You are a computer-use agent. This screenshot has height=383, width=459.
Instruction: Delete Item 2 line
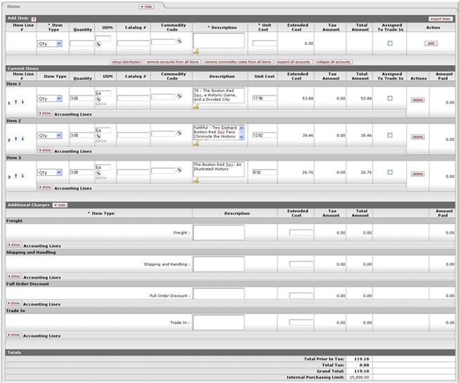pyautogui.click(x=418, y=137)
